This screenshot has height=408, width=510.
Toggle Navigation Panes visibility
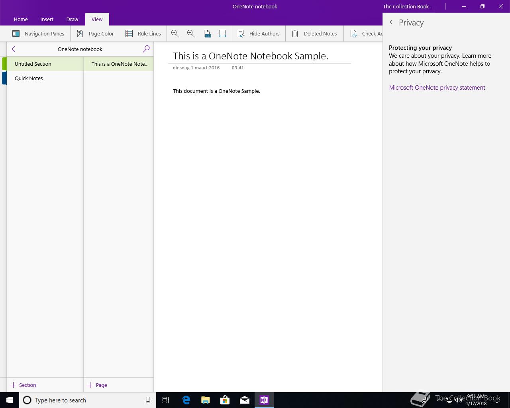pyautogui.click(x=38, y=34)
